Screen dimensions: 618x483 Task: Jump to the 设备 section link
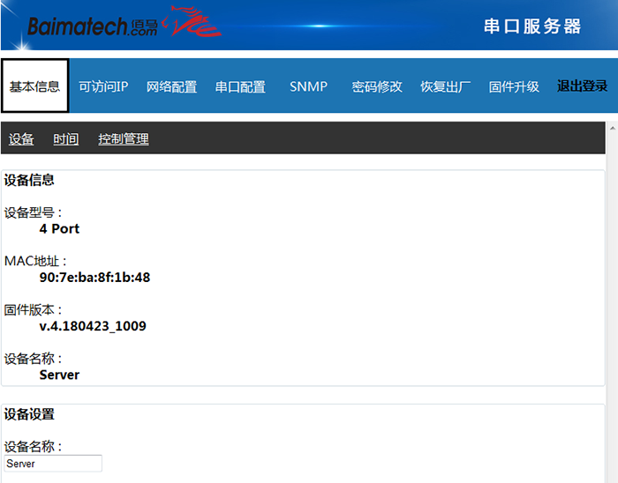(21, 139)
